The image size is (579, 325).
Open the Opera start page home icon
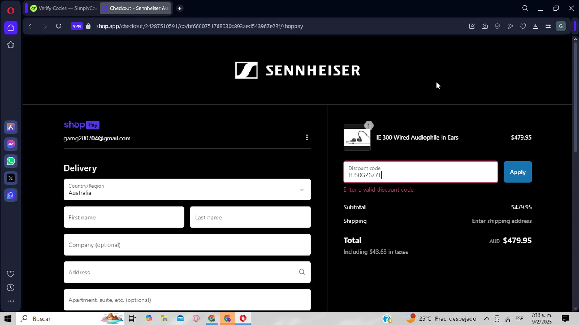coord(11,28)
